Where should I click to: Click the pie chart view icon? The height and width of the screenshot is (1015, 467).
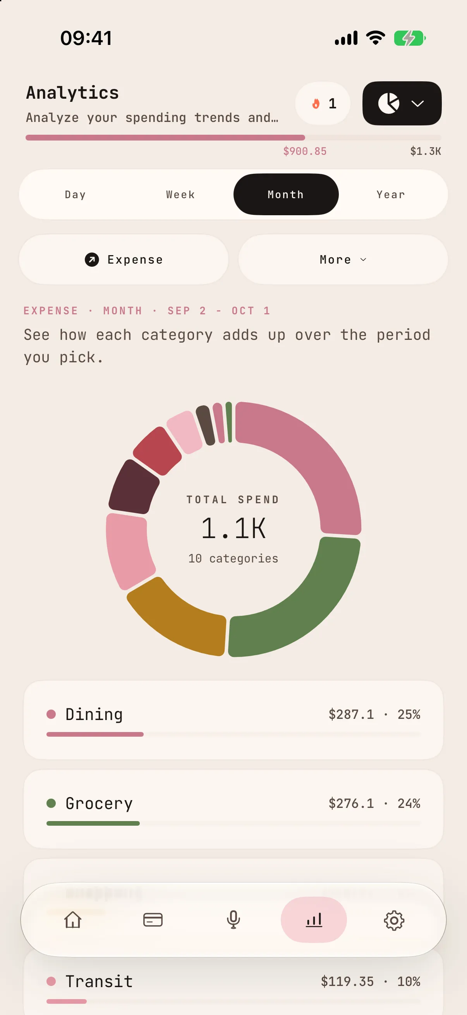click(x=388, y=104)
